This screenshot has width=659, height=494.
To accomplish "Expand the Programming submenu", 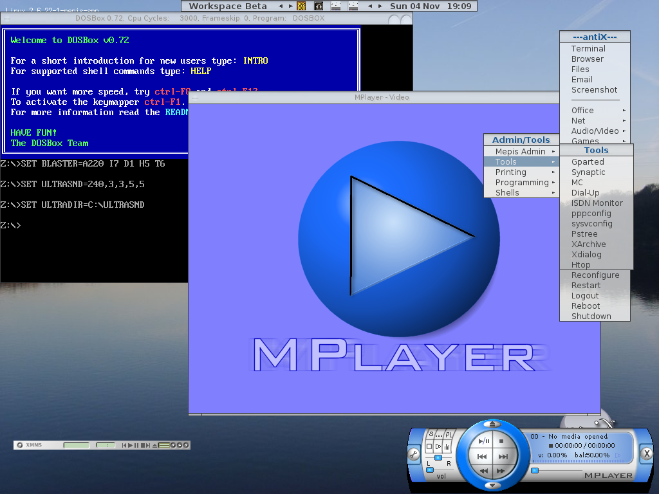I will (521, 182).
